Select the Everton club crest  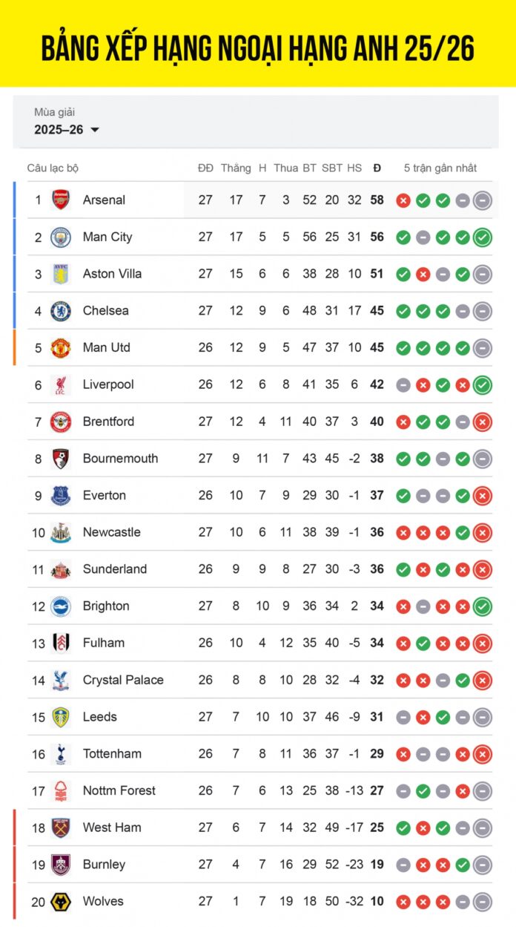point(61,495)
